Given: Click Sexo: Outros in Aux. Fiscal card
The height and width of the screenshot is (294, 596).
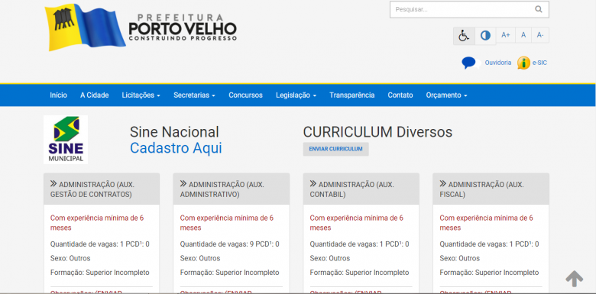Looking at the screenshot, I should 459,258.
